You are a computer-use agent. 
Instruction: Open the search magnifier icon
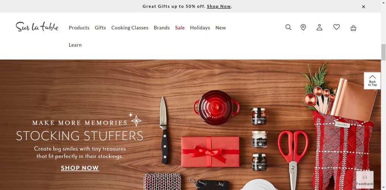coord(288,27)
